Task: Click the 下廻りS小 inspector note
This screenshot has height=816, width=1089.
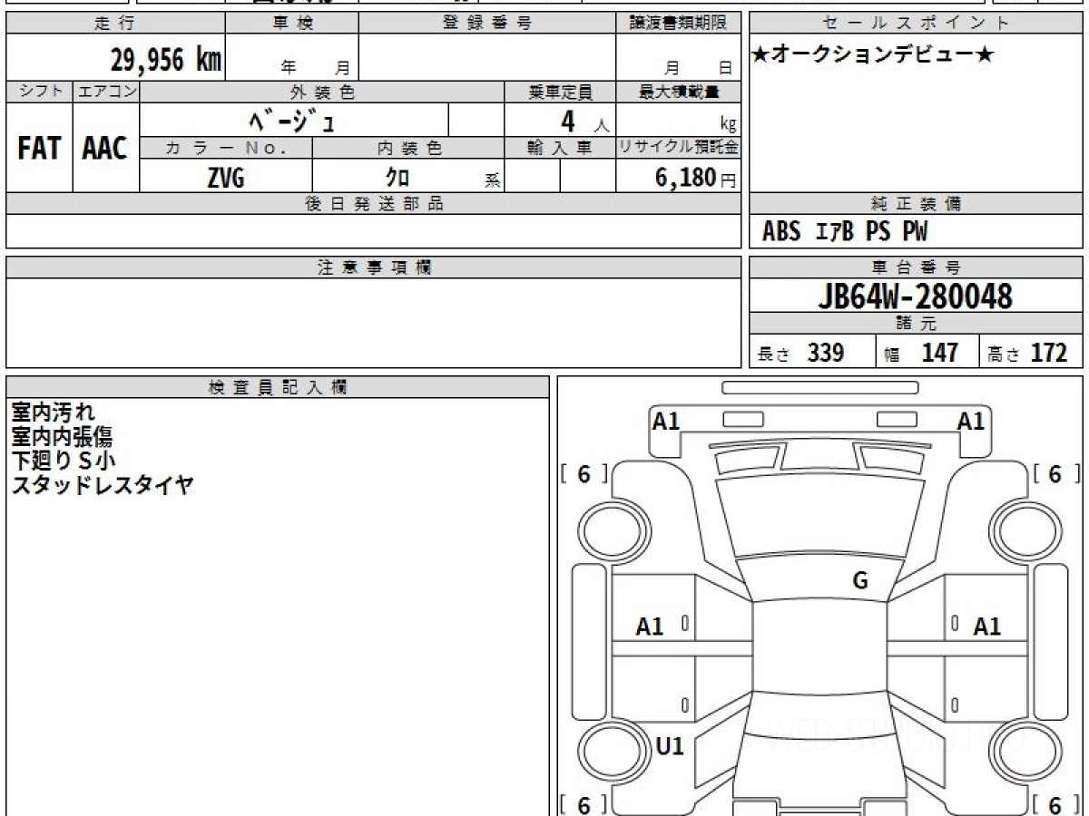Action: (63, 461)
